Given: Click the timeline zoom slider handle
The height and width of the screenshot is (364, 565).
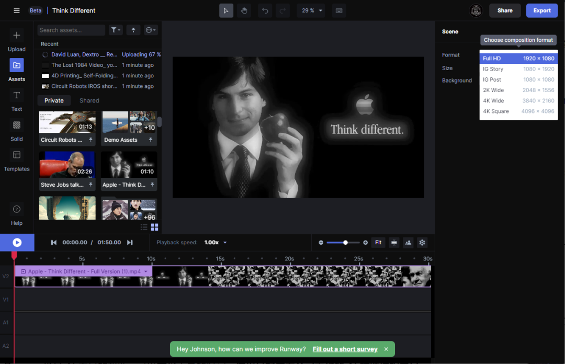Looking at the screenshot, I should (x=345, y=242).
